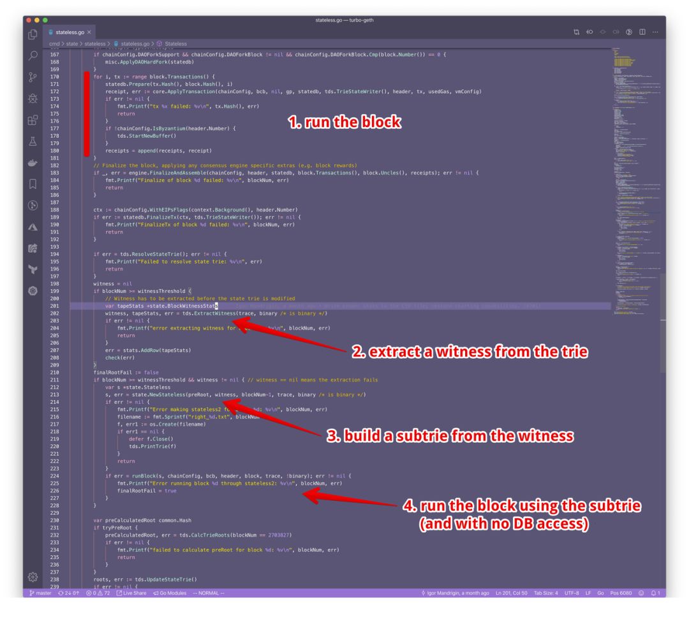Open the Search view magnifier icon
689x628 pixels.
33,56
